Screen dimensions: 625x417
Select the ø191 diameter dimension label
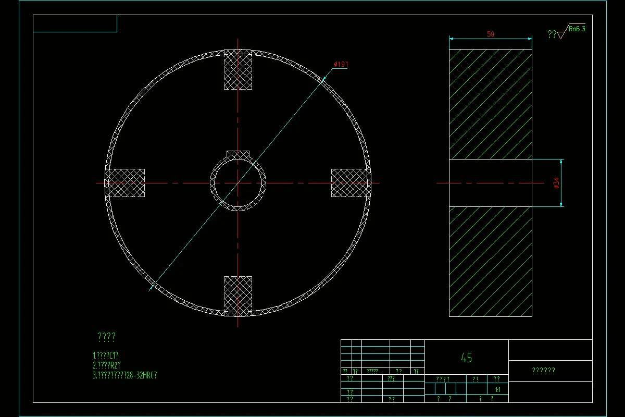click(x=341, y=64)
